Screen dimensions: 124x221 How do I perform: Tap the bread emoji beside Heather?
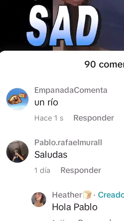pos(87,195)
